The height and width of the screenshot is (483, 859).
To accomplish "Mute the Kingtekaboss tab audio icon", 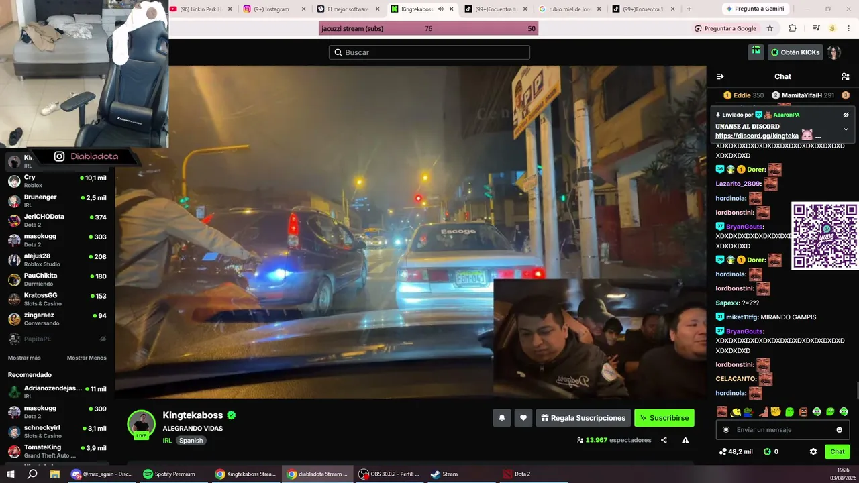I will pyautogui.click(x=440, y=9).
